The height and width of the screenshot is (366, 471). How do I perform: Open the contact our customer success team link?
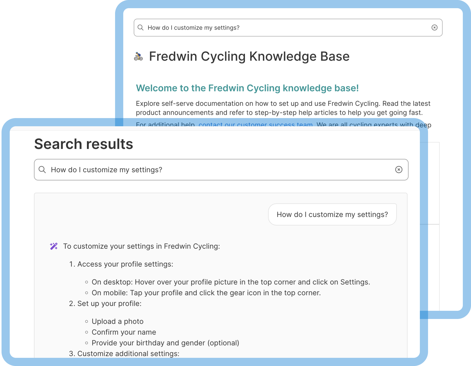click(255, 125)
